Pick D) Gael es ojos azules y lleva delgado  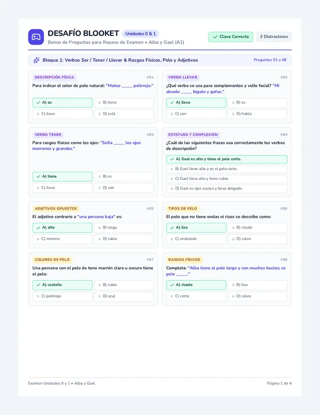tap(227, 188)
